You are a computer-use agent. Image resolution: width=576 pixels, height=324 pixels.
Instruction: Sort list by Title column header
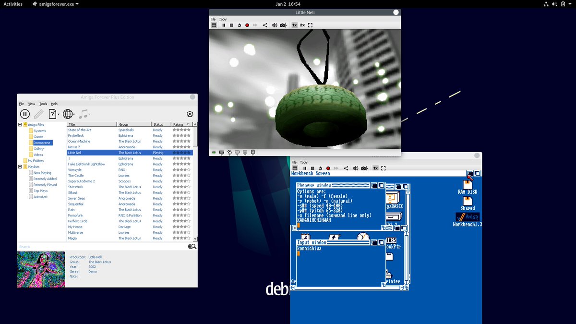92,124
